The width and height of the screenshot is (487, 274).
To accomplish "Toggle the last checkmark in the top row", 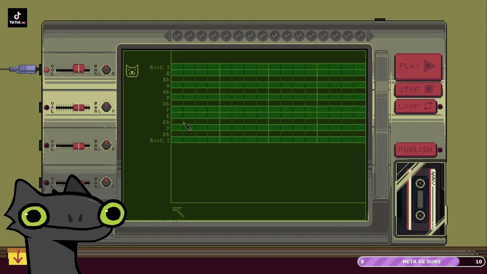I will (360, 36).
